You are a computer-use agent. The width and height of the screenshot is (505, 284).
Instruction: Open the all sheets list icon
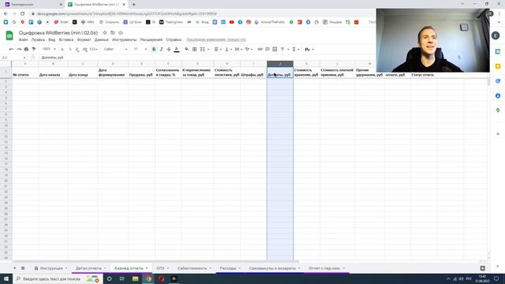pos(23,268)
